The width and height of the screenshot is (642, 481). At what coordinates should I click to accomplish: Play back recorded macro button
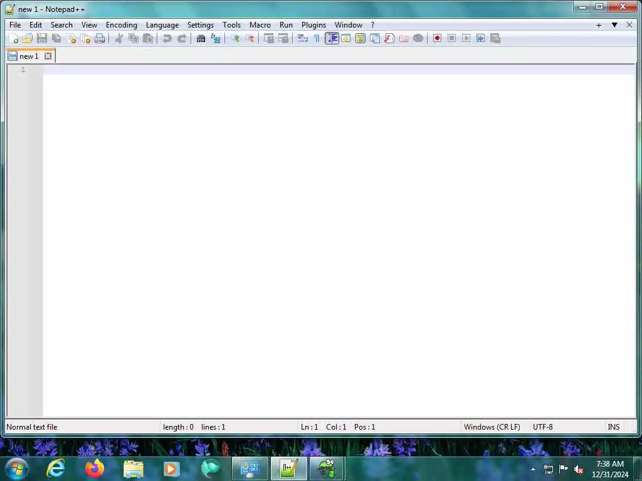click(466, 38)
